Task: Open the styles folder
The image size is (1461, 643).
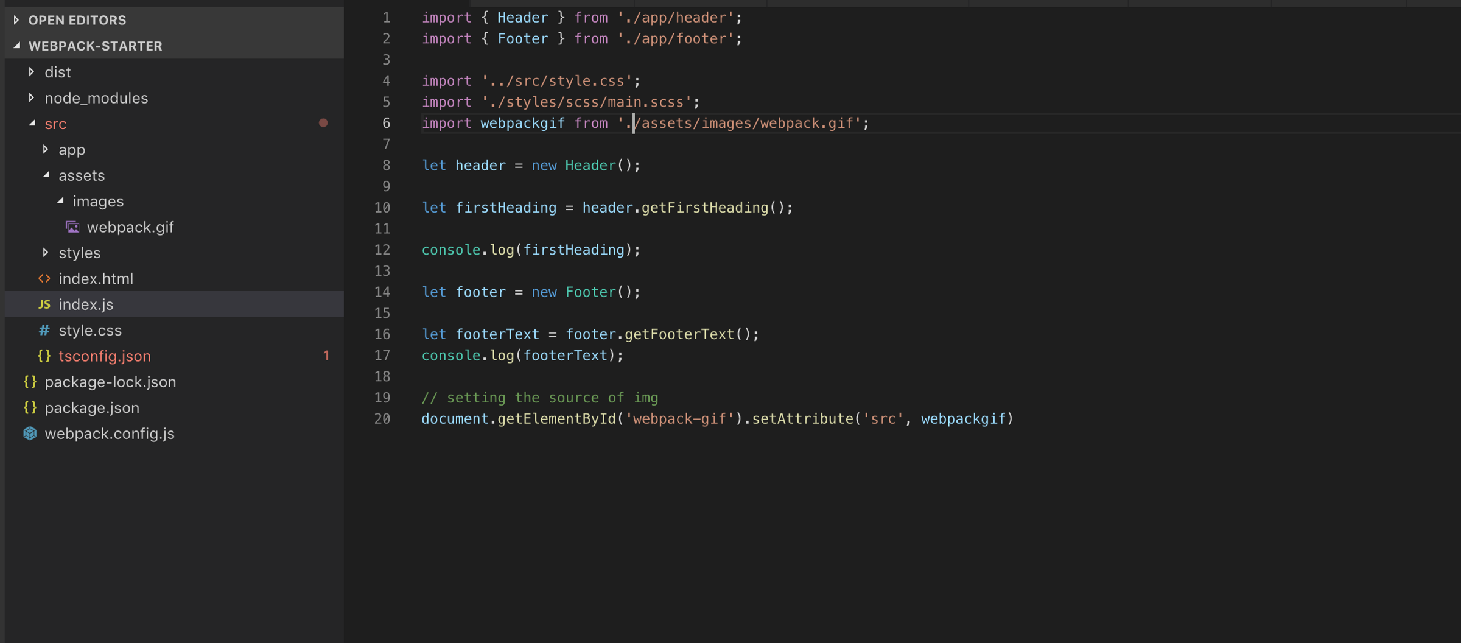Action: click(79, 253)
